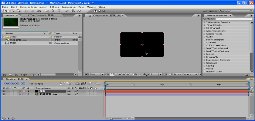Select the Selection arrow tool
Viewport: 255px width, 121px height.
tap(6, 11)
